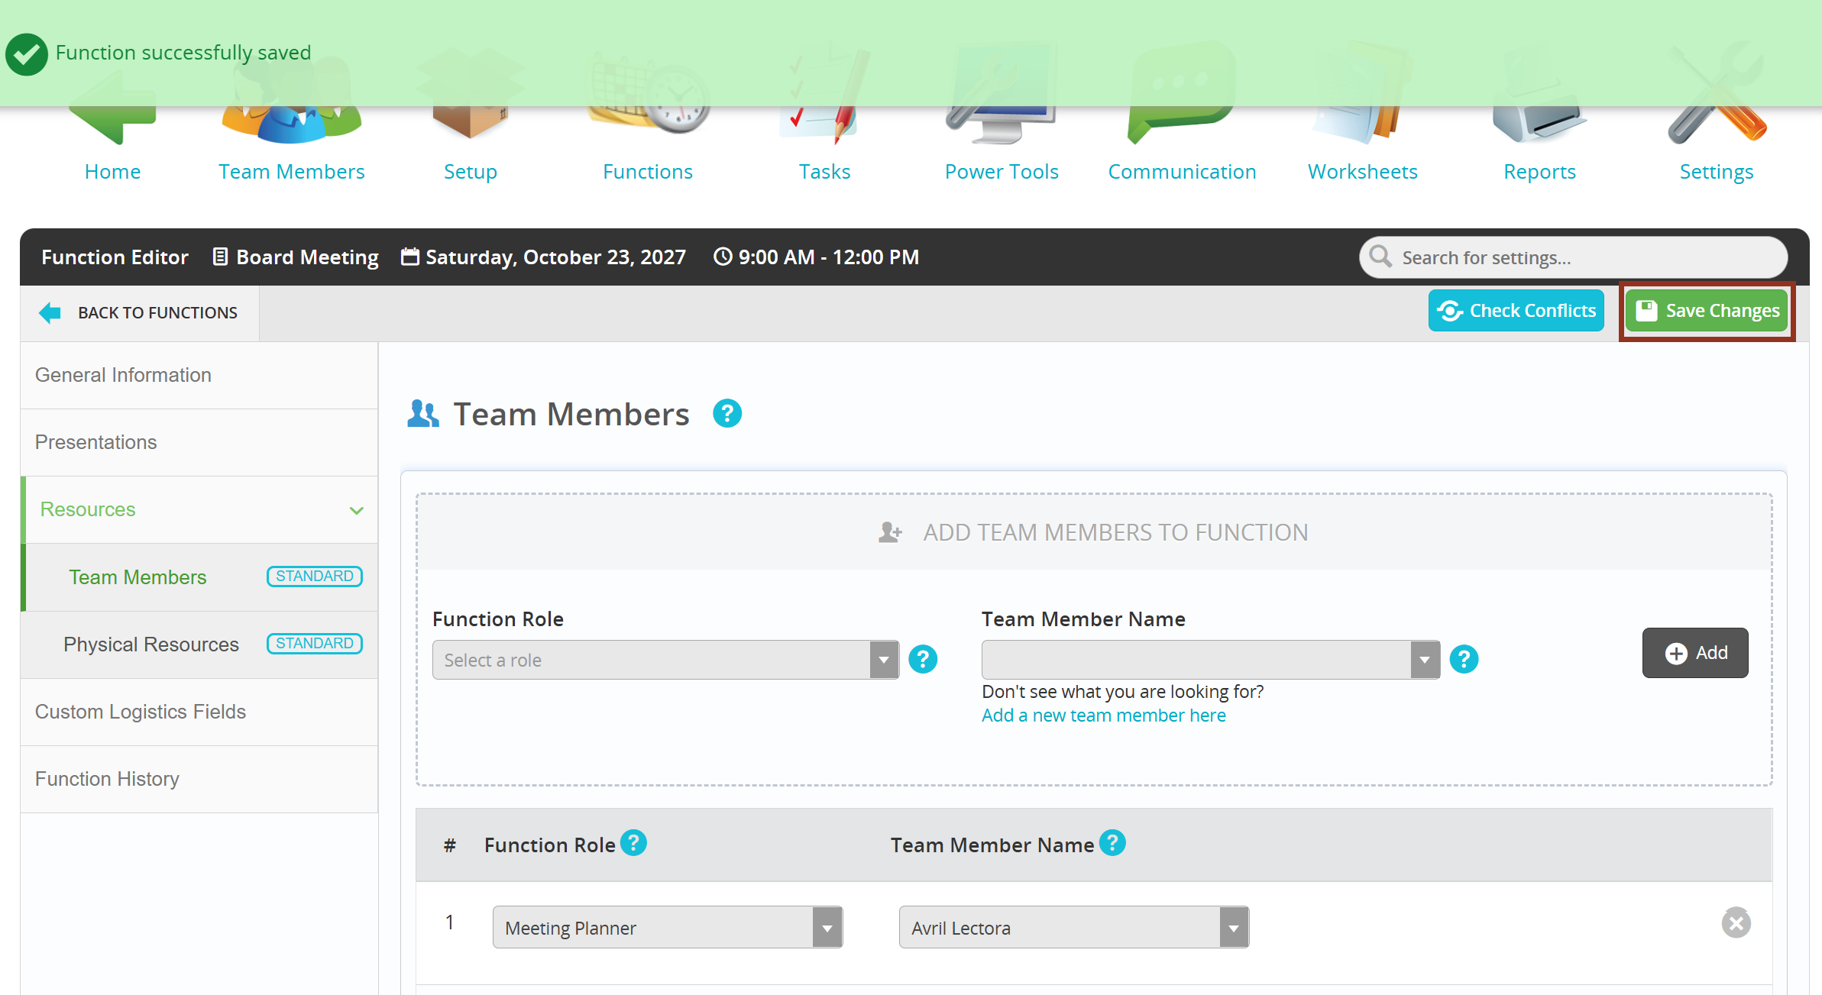Viewport: 1822px width, 995px height.
Task: Click the Save Changes button
Action: click(1707, 311)
